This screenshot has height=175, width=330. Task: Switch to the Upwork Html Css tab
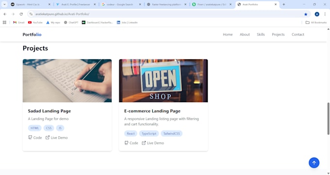click(x=31, y=4)
